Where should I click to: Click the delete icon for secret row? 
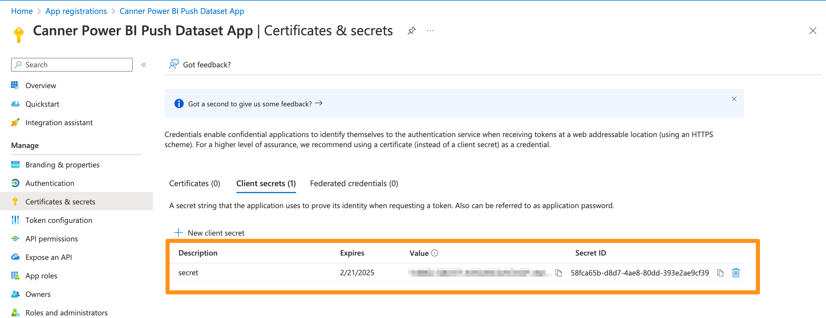(738, 272)
